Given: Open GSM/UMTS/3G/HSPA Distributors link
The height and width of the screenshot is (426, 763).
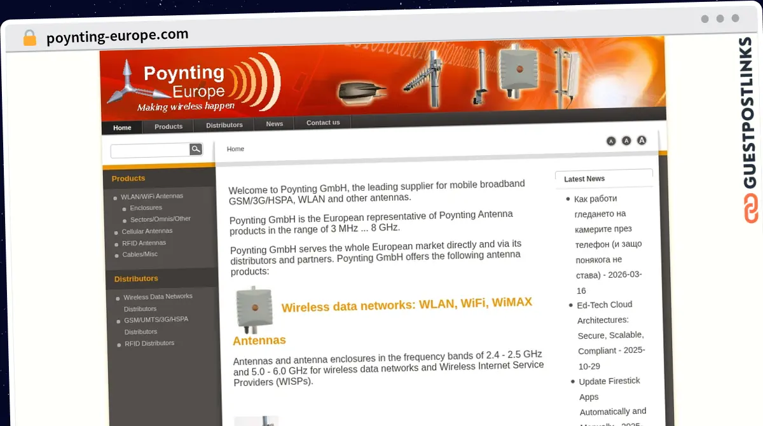Looking at the screenshot, I should (x=156, y=326).
